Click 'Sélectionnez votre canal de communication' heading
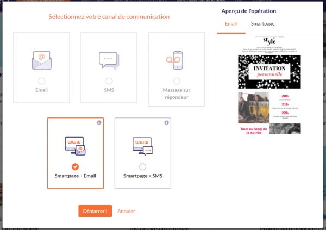 click(109, 17)
